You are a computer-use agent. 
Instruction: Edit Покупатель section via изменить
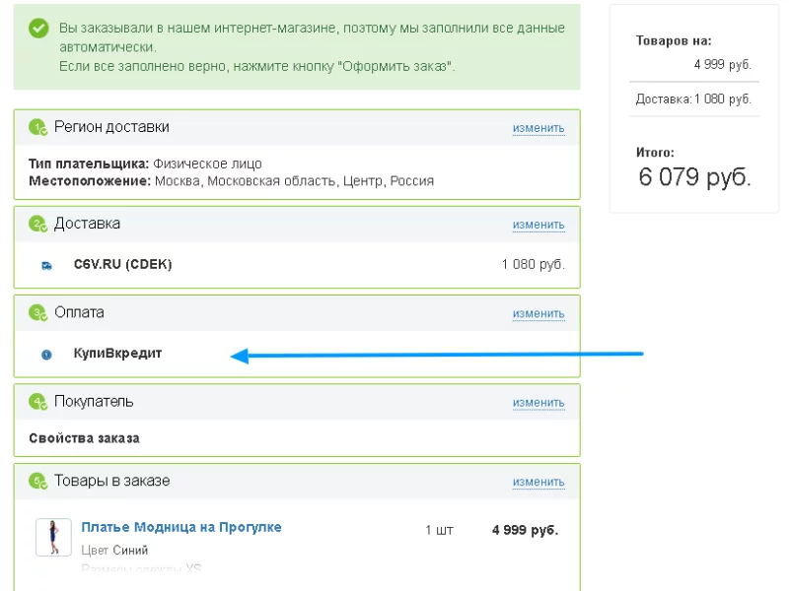pyautogui.click(x=538, y=402)
